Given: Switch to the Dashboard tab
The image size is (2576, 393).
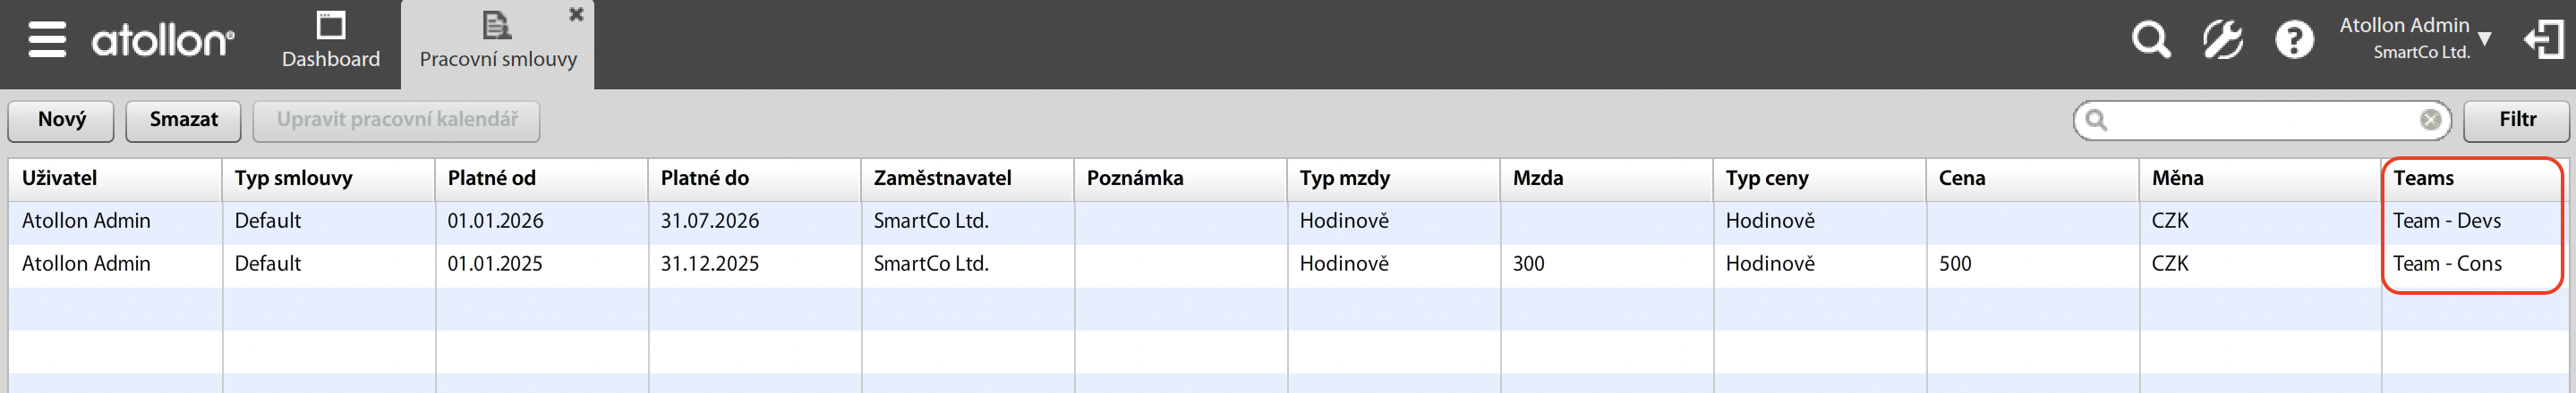Looking at the screenshot, I should tap(330, 41).
